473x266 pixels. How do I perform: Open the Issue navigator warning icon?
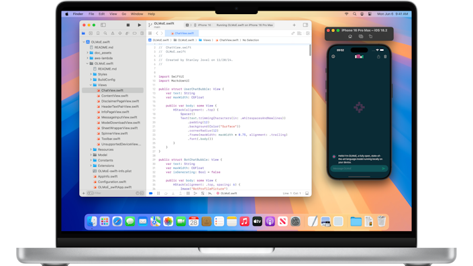[x=113, y=34]
